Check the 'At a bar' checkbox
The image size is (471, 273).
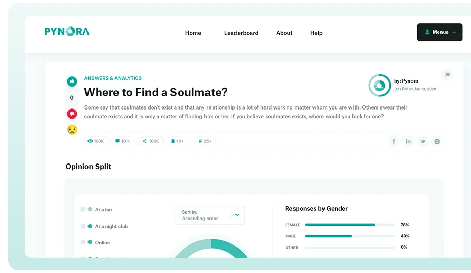[x=83, y=209]
